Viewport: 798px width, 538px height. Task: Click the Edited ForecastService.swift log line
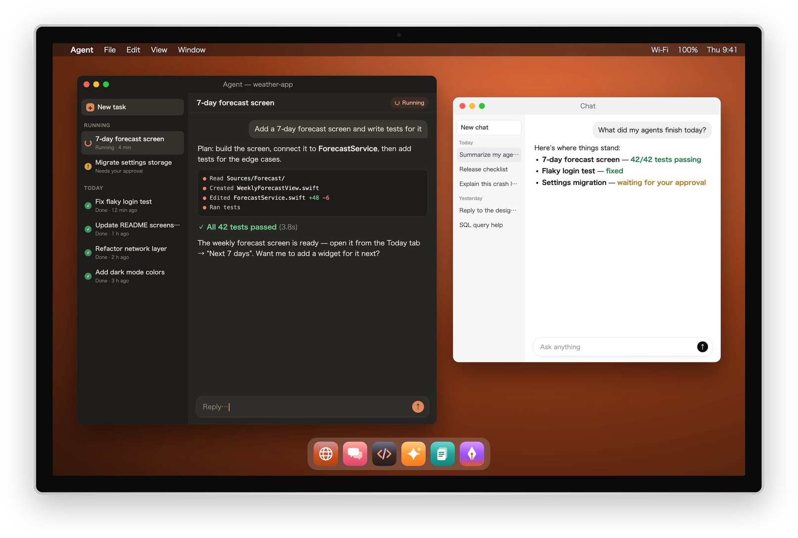point(266,198)
